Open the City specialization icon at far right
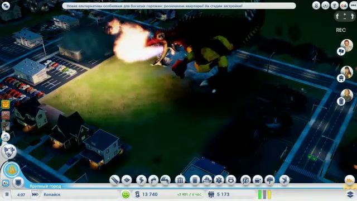This screenshot has width=357, height=201. pos(350,180)
